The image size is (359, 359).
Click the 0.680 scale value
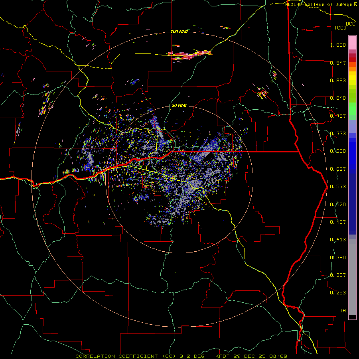tap(338, 151)
